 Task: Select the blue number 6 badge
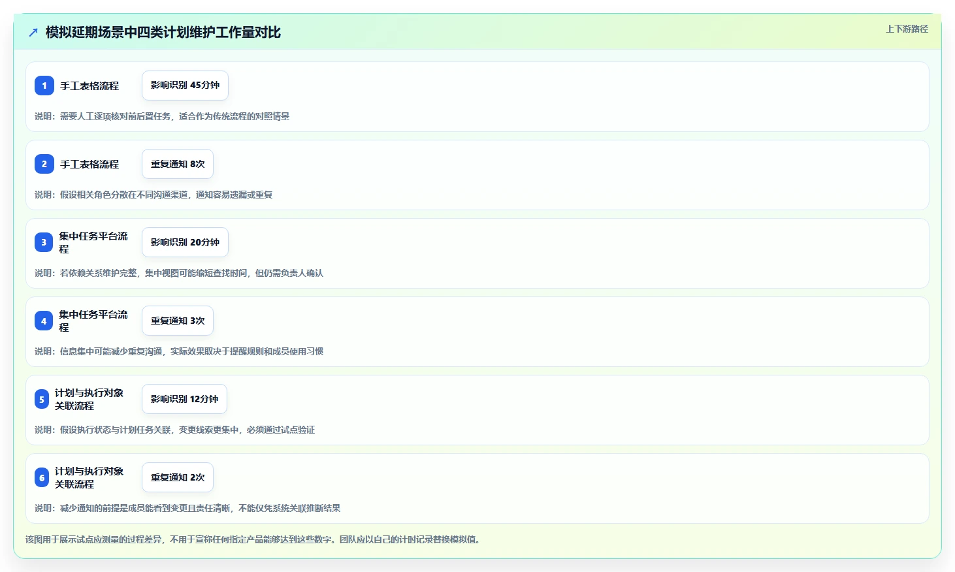tap(42, 477)
